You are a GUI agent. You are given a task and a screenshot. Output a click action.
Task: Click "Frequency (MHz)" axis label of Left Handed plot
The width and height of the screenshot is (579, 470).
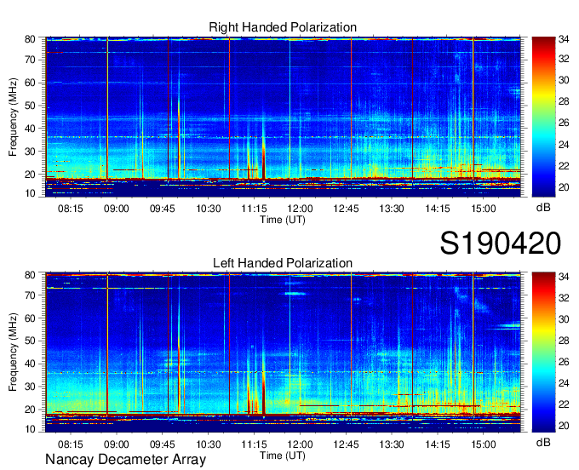pos(13,352)
